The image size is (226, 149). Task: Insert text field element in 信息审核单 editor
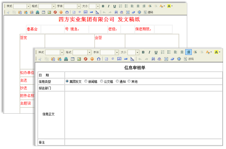click(x=119, y=59)
